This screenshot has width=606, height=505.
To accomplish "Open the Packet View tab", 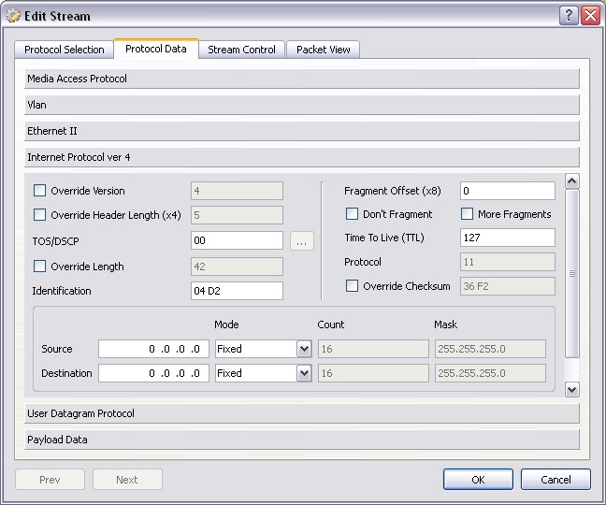I will [x=323, y=50].
